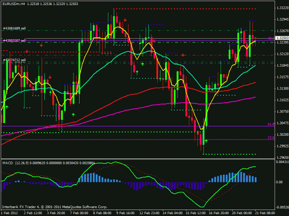Click the -0.00526 MACD scale value
Image resolution: width=289 pixels, height=216 pixels.
pyautogui.click(x=283, y=207)
